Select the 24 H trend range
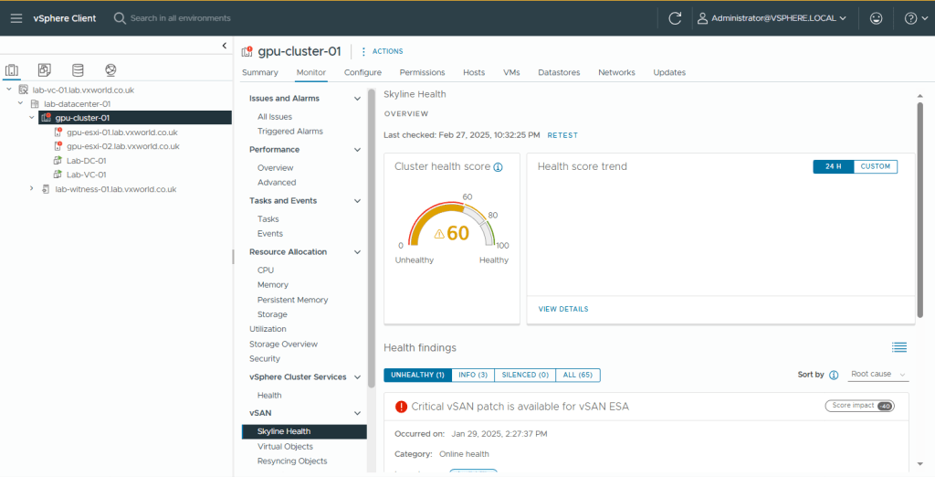 833,166
